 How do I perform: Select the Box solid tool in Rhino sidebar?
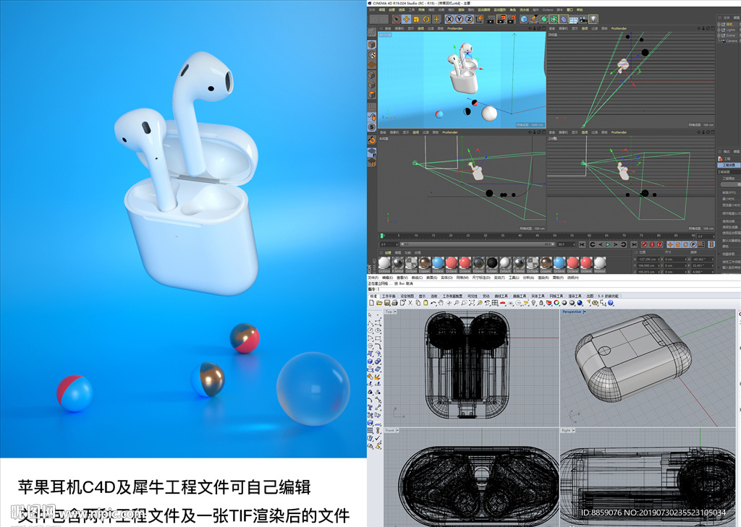point(370,361)
